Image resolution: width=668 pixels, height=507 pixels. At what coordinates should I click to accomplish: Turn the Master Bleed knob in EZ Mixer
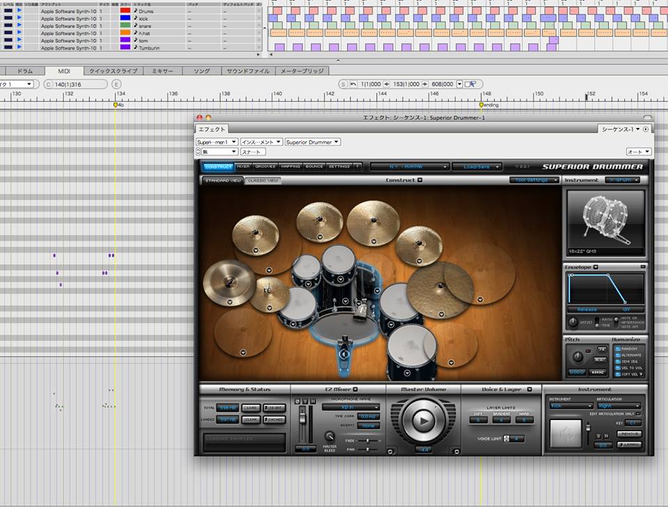[329, 436]
